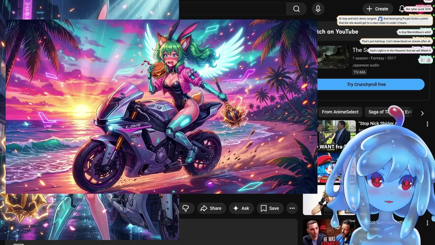
Task: Click the chat message "like cyber punk 2076"
Action: pyautogui.click(x=418, y=9)
